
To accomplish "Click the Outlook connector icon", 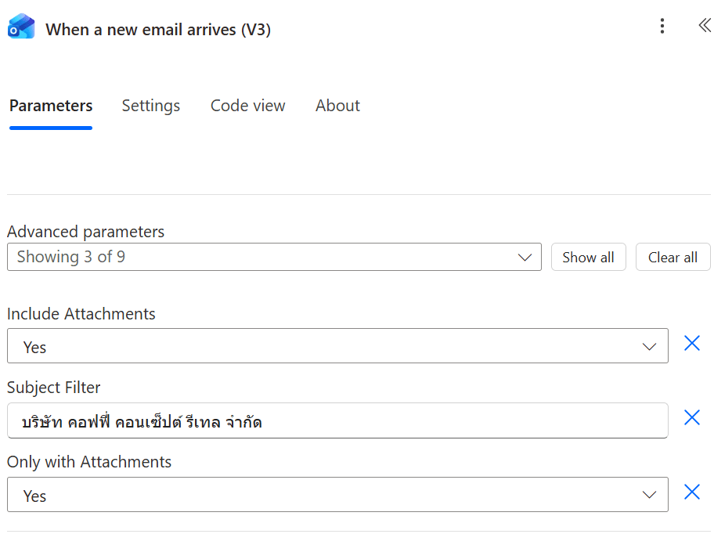I will [x=21, y=27].
